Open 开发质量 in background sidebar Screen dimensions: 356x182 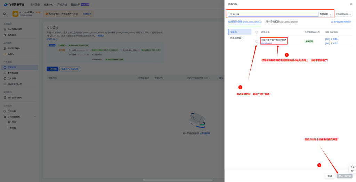[12, 128]
